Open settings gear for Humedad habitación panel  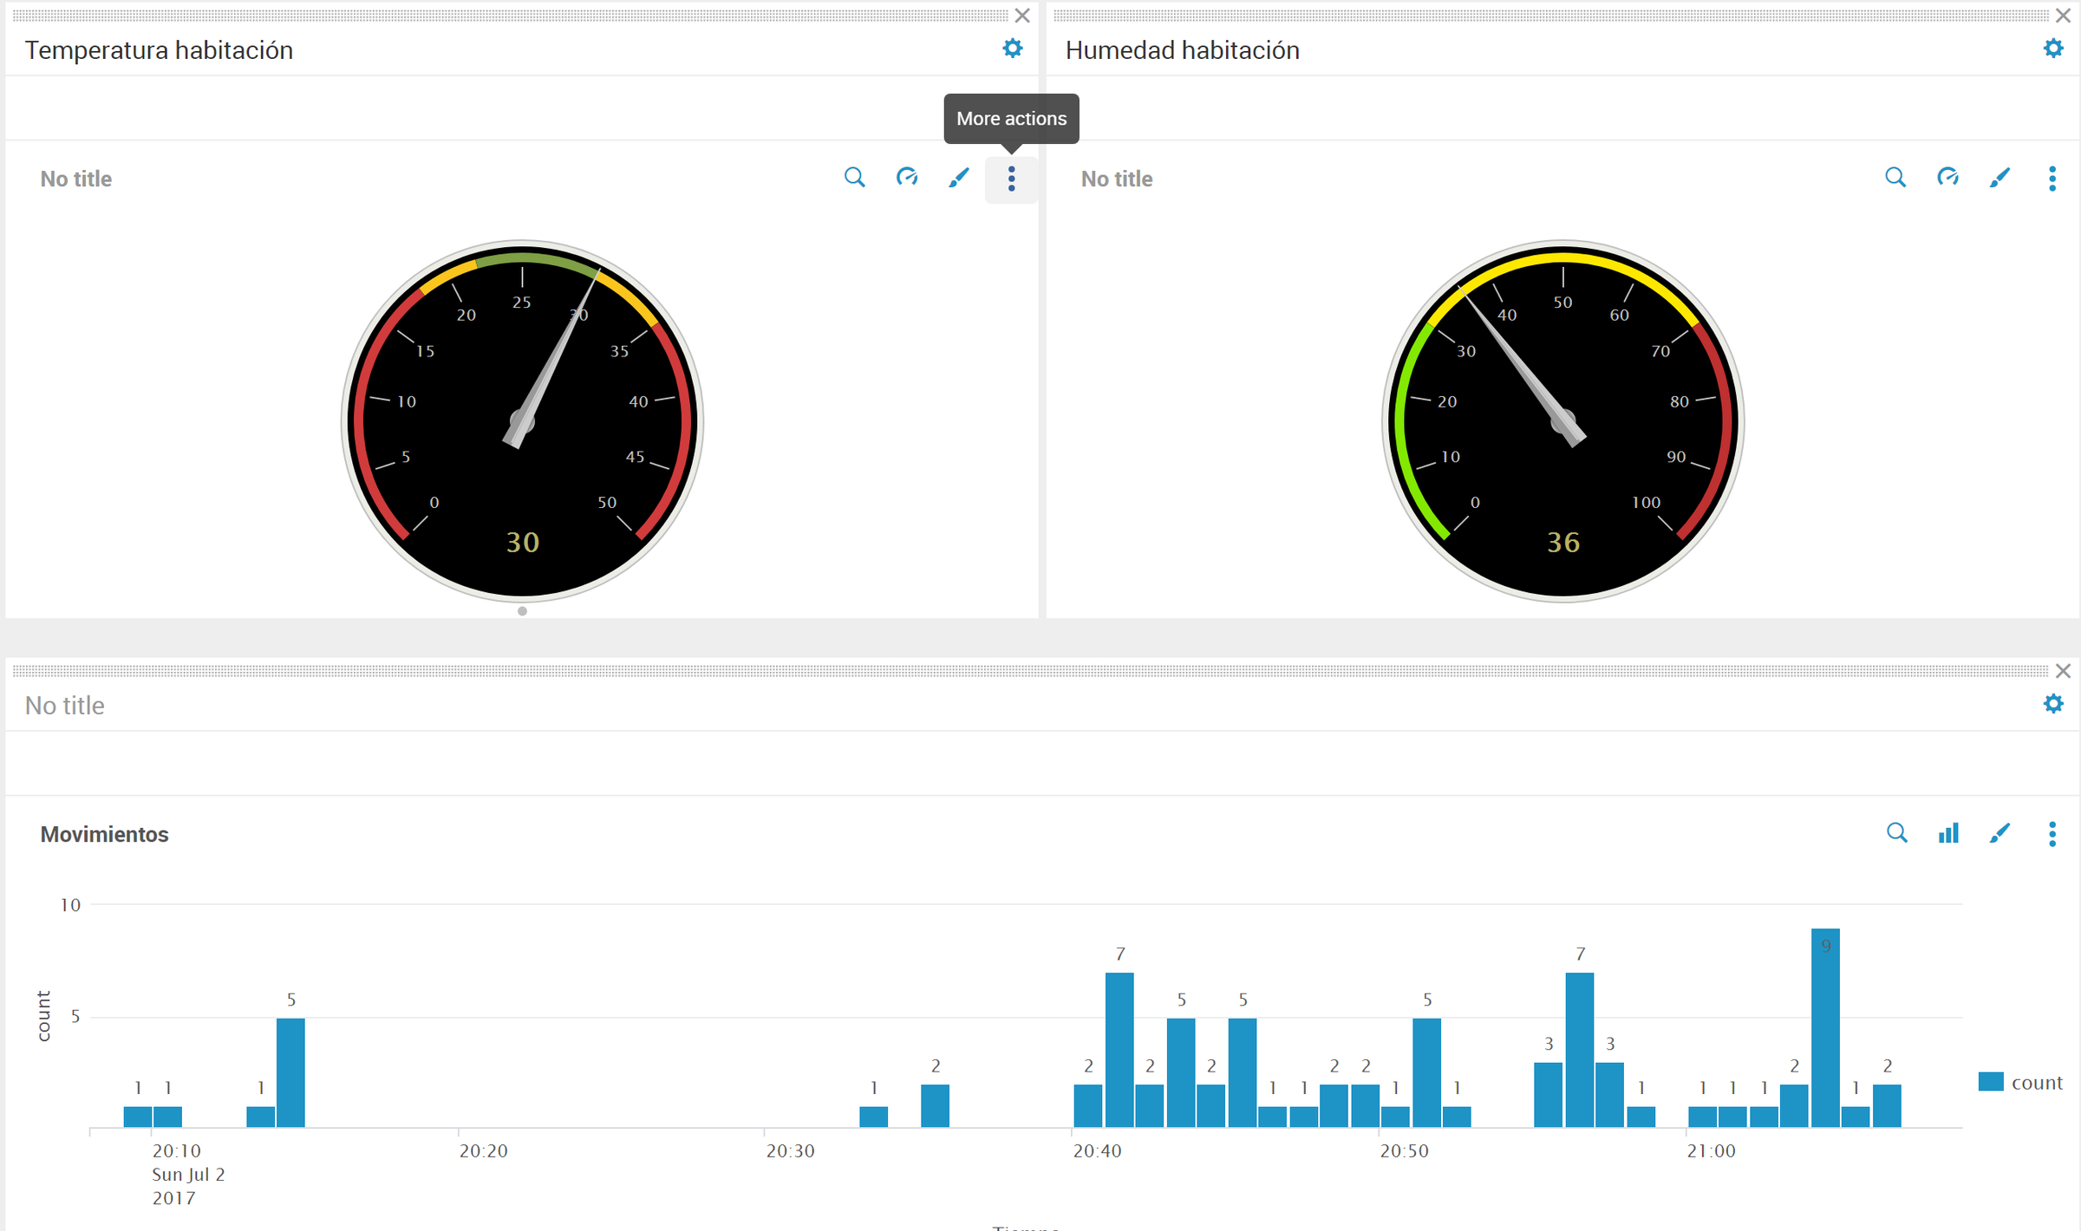point(2052,49)
